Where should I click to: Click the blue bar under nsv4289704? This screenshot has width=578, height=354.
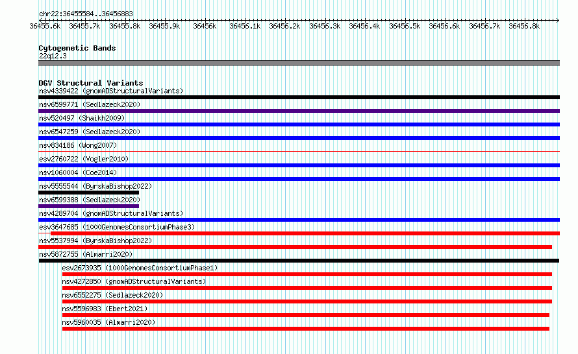[x=299, y=220]
